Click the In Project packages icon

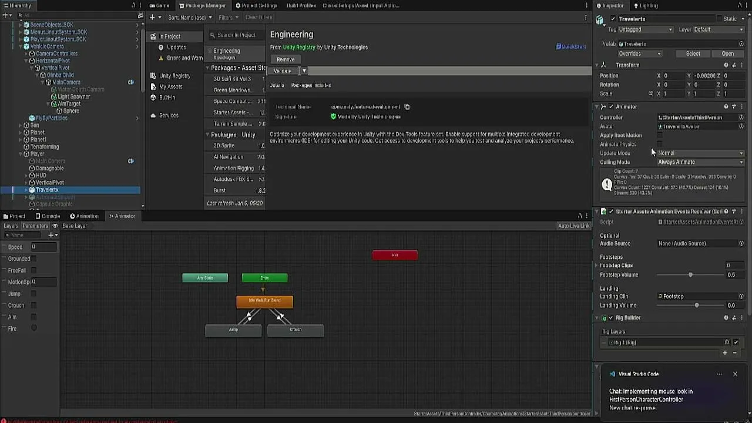coord(154,36)
